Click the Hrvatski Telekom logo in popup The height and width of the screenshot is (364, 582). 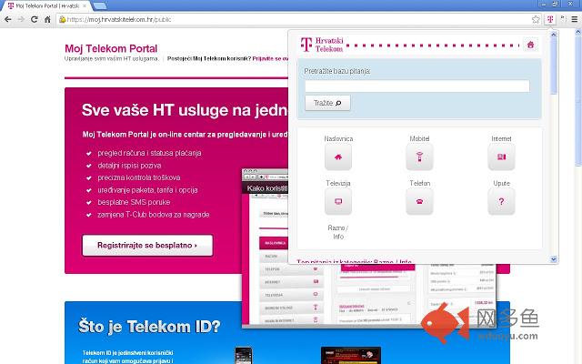322,45
